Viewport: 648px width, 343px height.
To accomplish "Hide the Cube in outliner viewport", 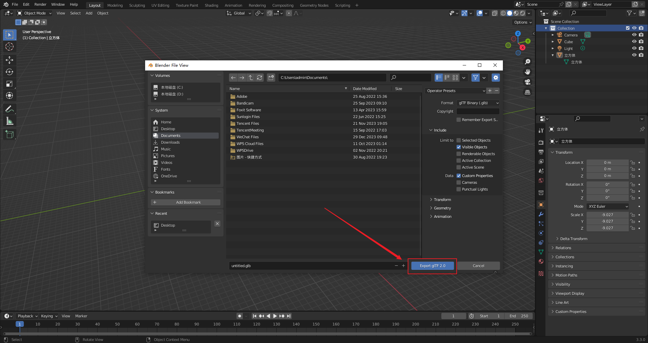I will click(634, 41).
